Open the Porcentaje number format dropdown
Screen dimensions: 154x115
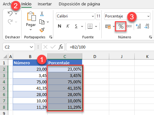click(148, 16)
